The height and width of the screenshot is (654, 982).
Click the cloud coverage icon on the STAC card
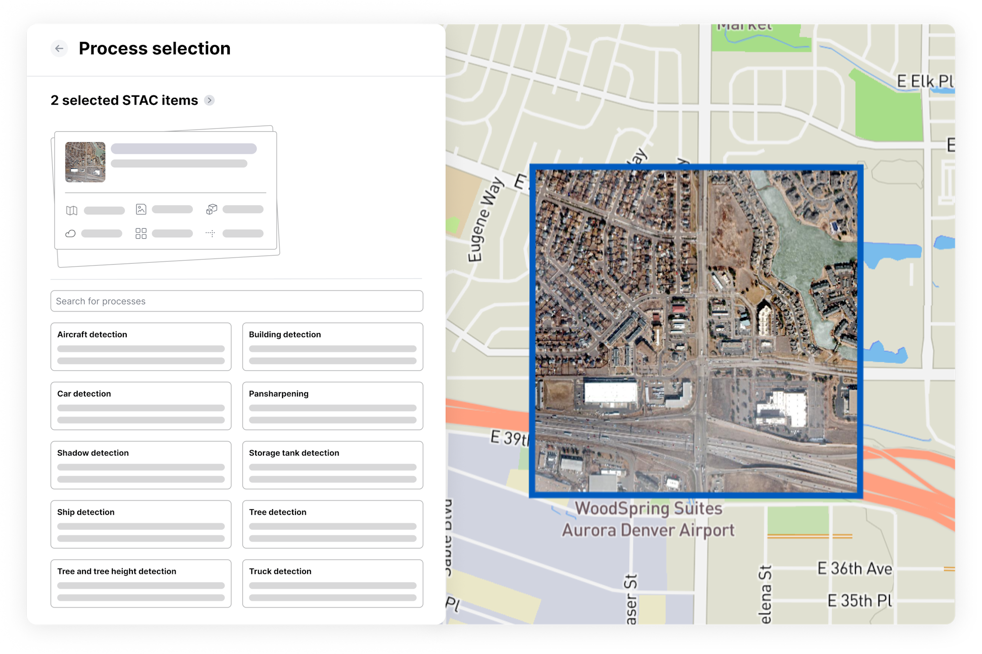coord(71,234)
